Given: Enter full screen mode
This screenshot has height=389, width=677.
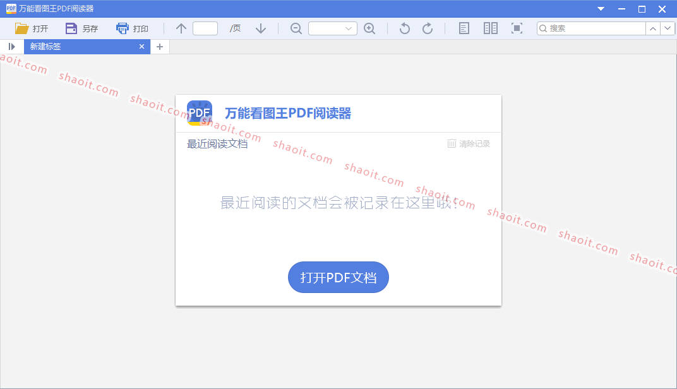Looking at the screenshot, I should pos(517,28).
